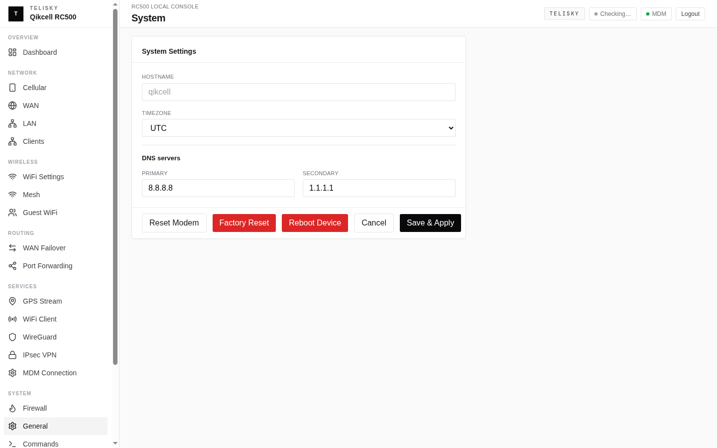Open WiFi Client service
This screenshot has height=448, width=717.
coord(56,319)
